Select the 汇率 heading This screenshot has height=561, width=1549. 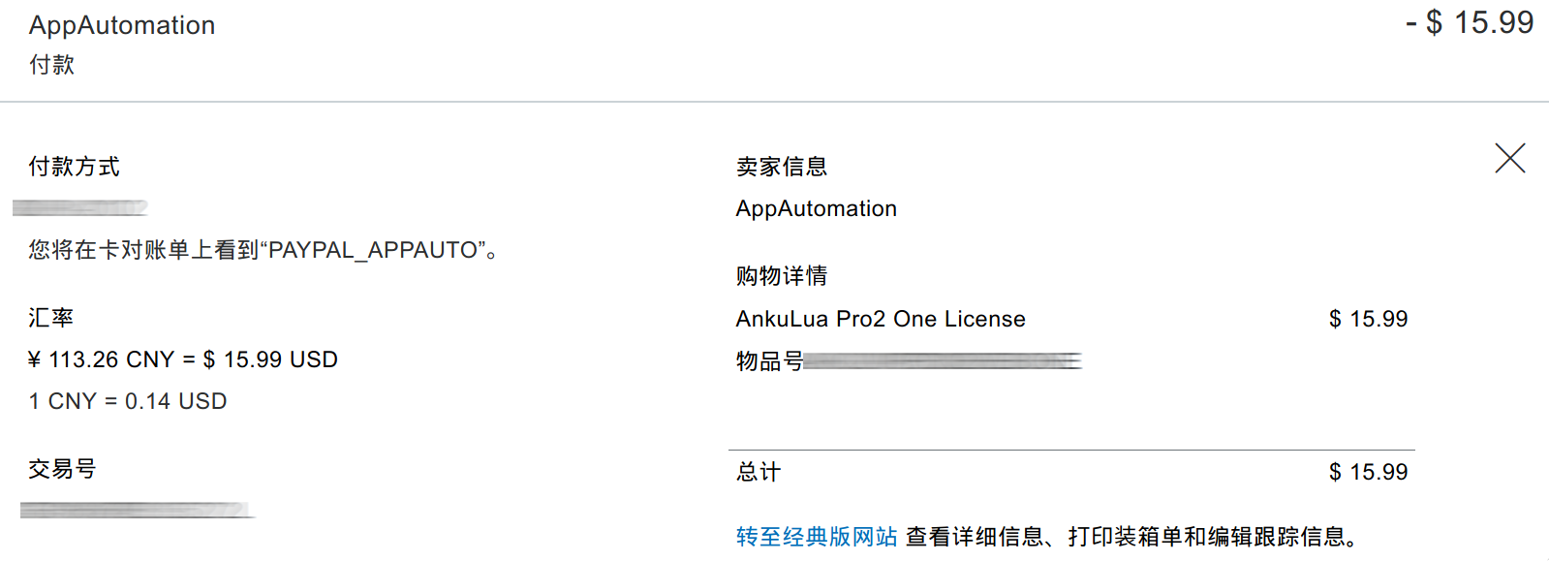tap(50, 318)
